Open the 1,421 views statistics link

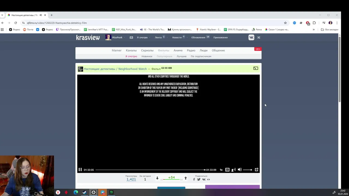[x=131, y=179]
